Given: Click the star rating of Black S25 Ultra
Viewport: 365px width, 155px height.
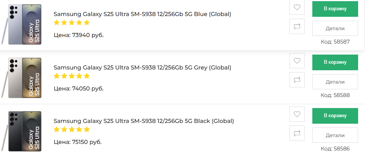Looking at the screenshot, I should point(71,129).
